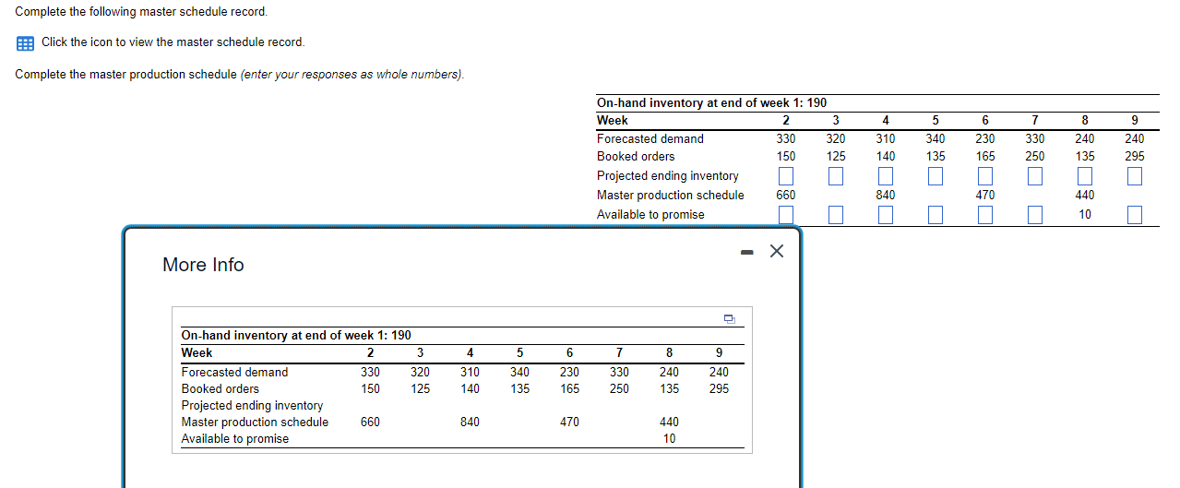Click 'Forecasted demand' label in main table
The image size is (1180, 488).
coord(650,139)
